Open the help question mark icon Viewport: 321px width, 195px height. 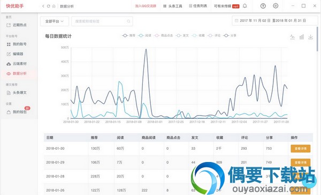(263, 6)
